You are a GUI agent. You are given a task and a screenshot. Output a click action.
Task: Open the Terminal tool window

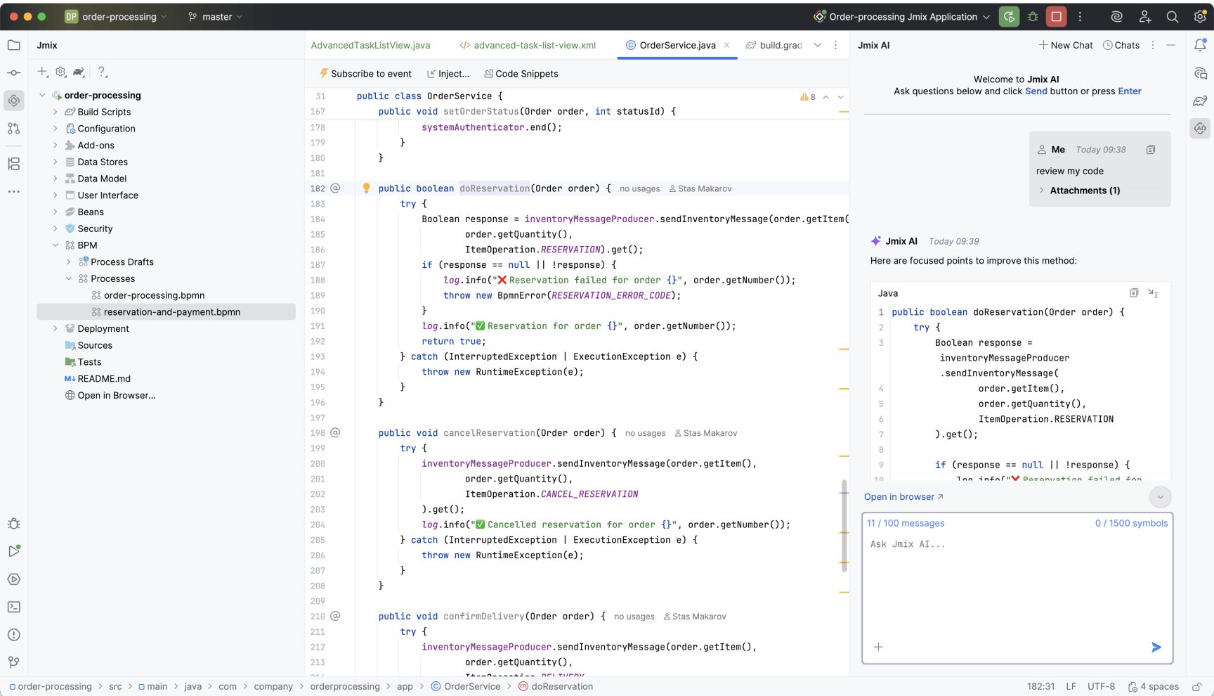(14, 607)
